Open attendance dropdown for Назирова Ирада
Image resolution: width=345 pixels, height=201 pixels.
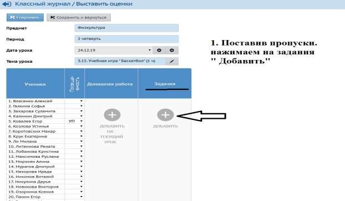click(x=81, y=172)
